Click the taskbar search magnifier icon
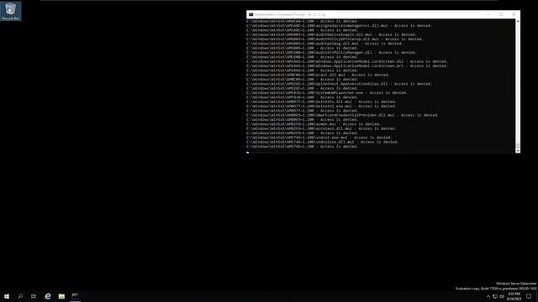The image size is (538, 302). 20,296
